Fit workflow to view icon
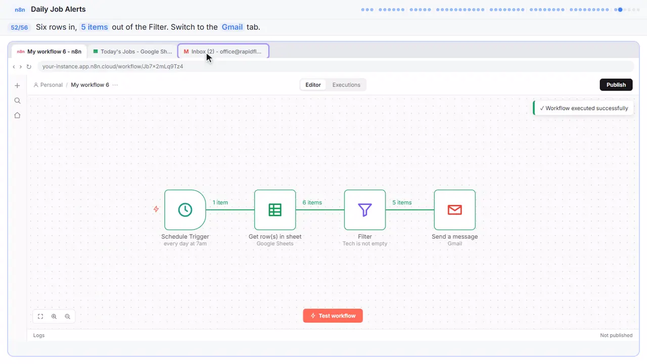Screen dimensions: 647x364 click(x=40, y=316)
